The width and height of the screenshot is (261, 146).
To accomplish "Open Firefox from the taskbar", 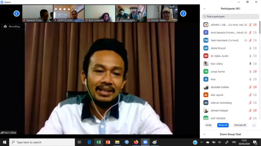I will [x=136, y=142].
